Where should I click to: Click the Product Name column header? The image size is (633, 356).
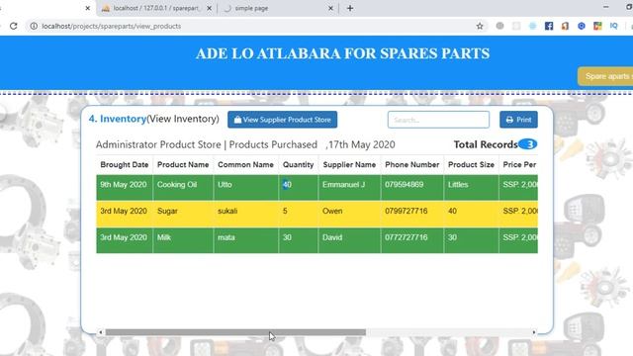183,165
